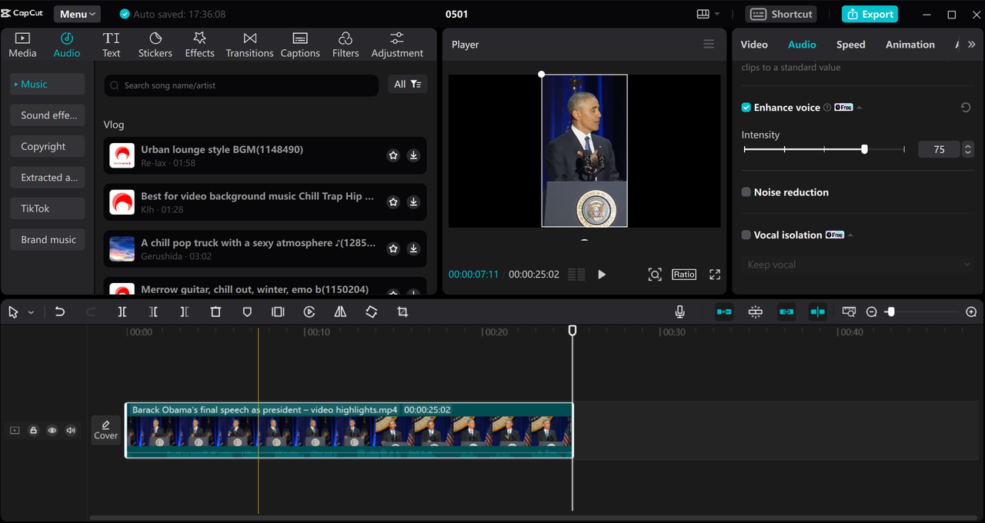
Task: Open the All filter dropdown
Action: click(408, 85)
